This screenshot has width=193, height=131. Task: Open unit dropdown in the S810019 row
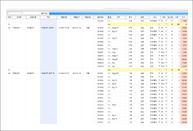166,115
